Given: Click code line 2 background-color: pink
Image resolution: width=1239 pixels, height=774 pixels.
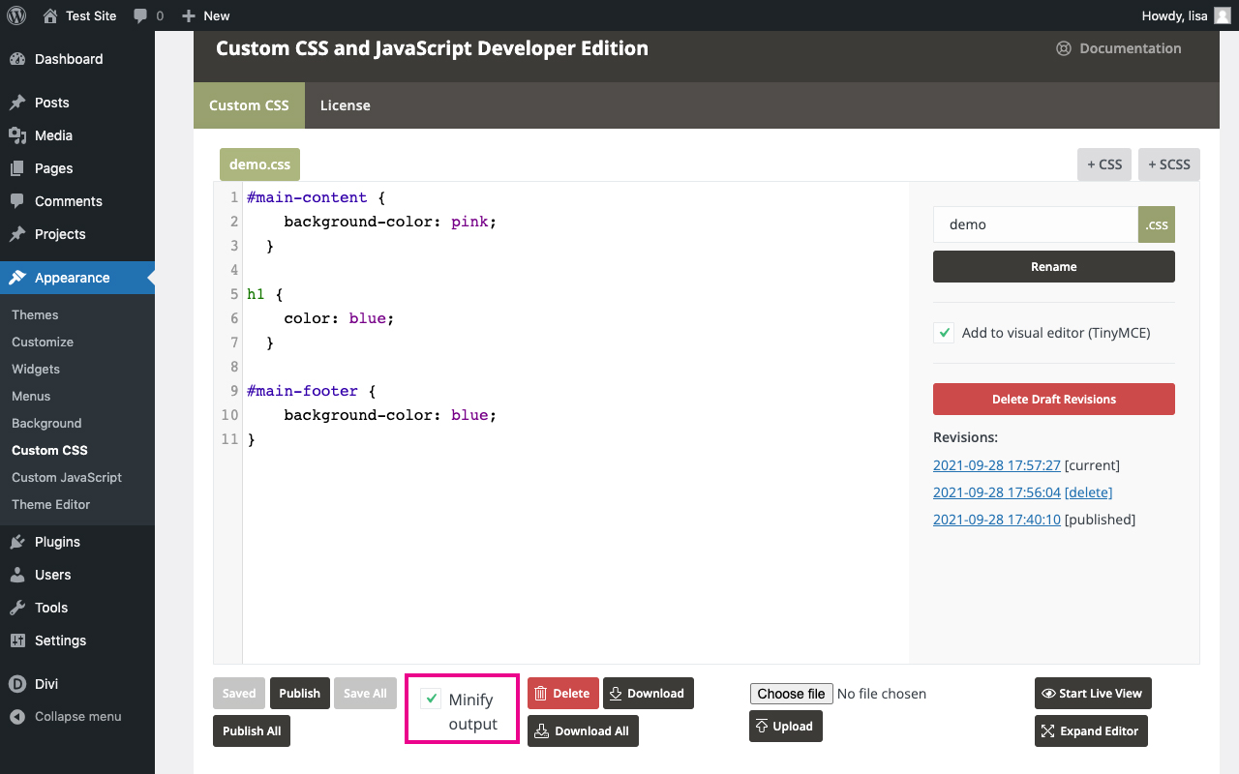Looking at the screenshot, I should 390,222.
